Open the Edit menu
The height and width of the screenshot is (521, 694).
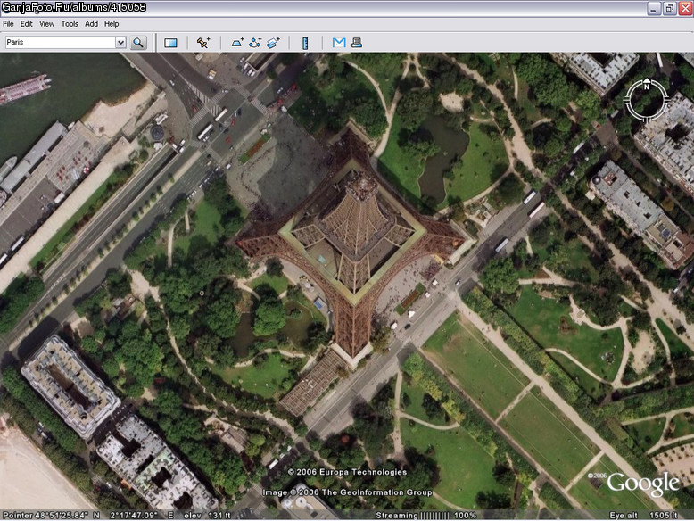coord(26,24)
